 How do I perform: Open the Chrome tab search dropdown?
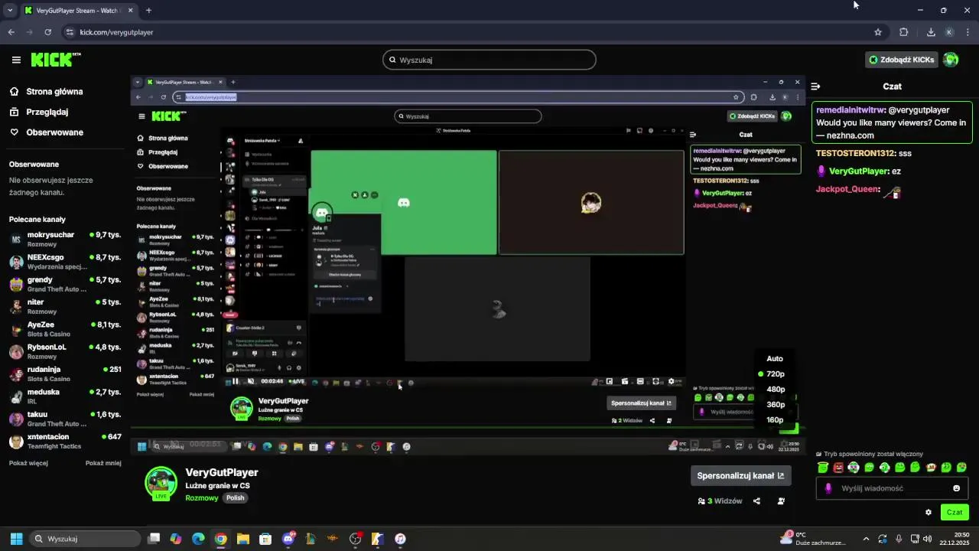click(10, 11)
